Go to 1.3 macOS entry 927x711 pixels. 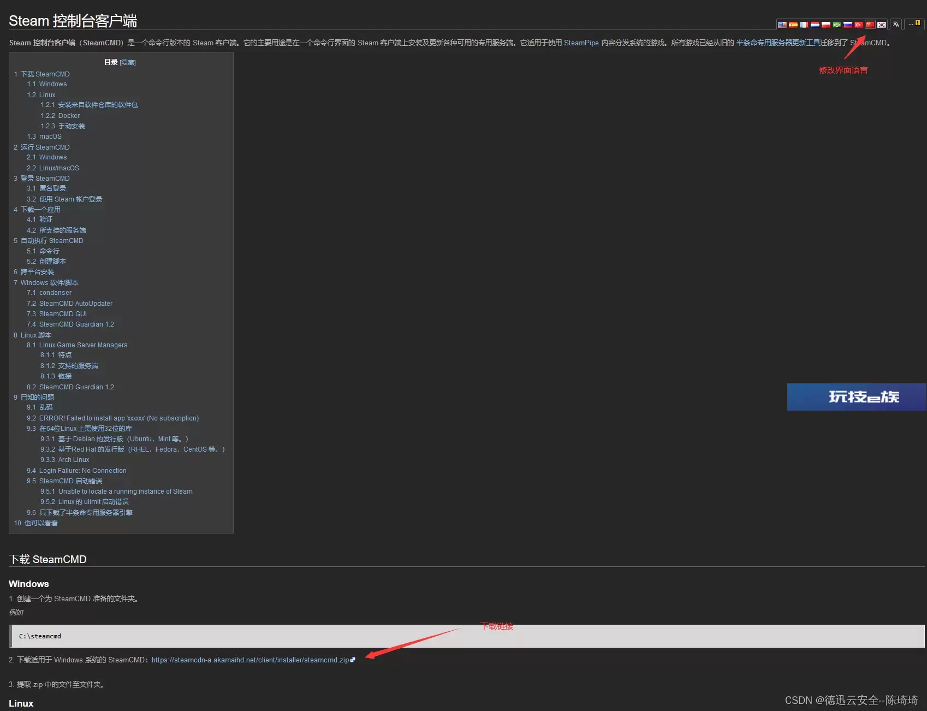pos(44,137)
